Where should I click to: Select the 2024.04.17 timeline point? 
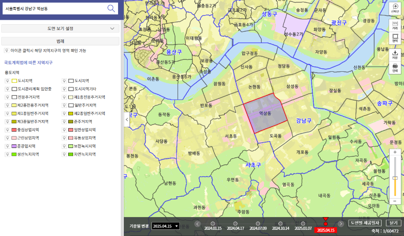click(235, 224)
